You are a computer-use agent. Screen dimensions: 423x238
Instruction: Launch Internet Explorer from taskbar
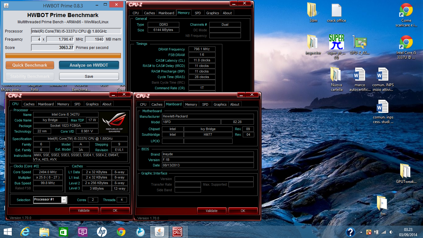pos(25,232)
